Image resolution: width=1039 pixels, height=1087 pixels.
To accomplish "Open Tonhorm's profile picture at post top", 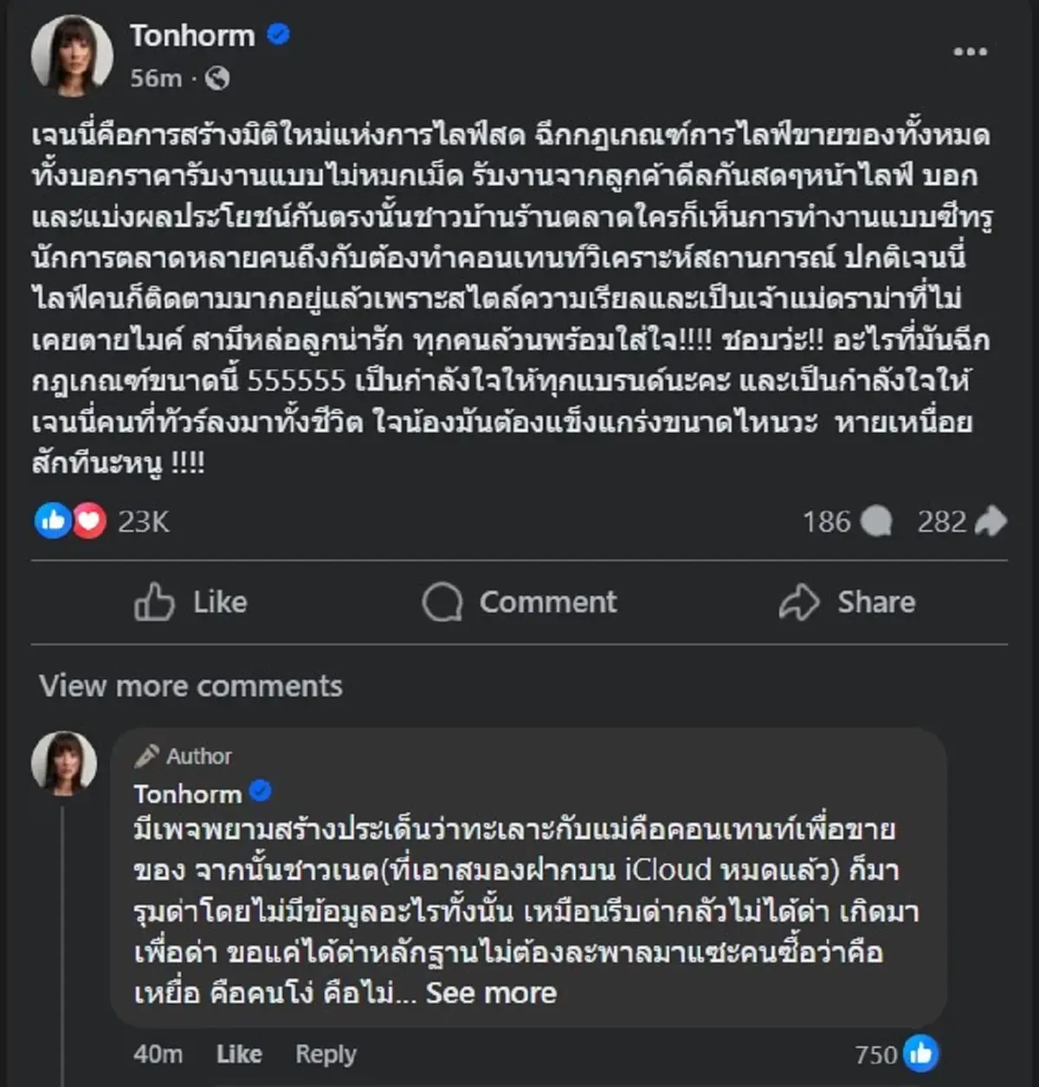I will 72,55.
